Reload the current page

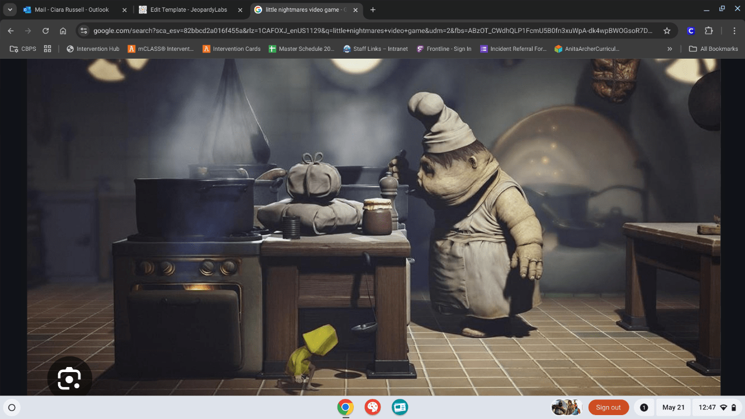(x=46, y=31)
